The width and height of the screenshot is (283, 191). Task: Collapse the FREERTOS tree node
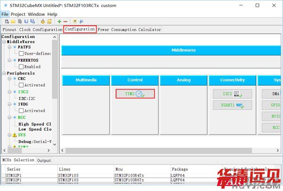coord(9,60)
